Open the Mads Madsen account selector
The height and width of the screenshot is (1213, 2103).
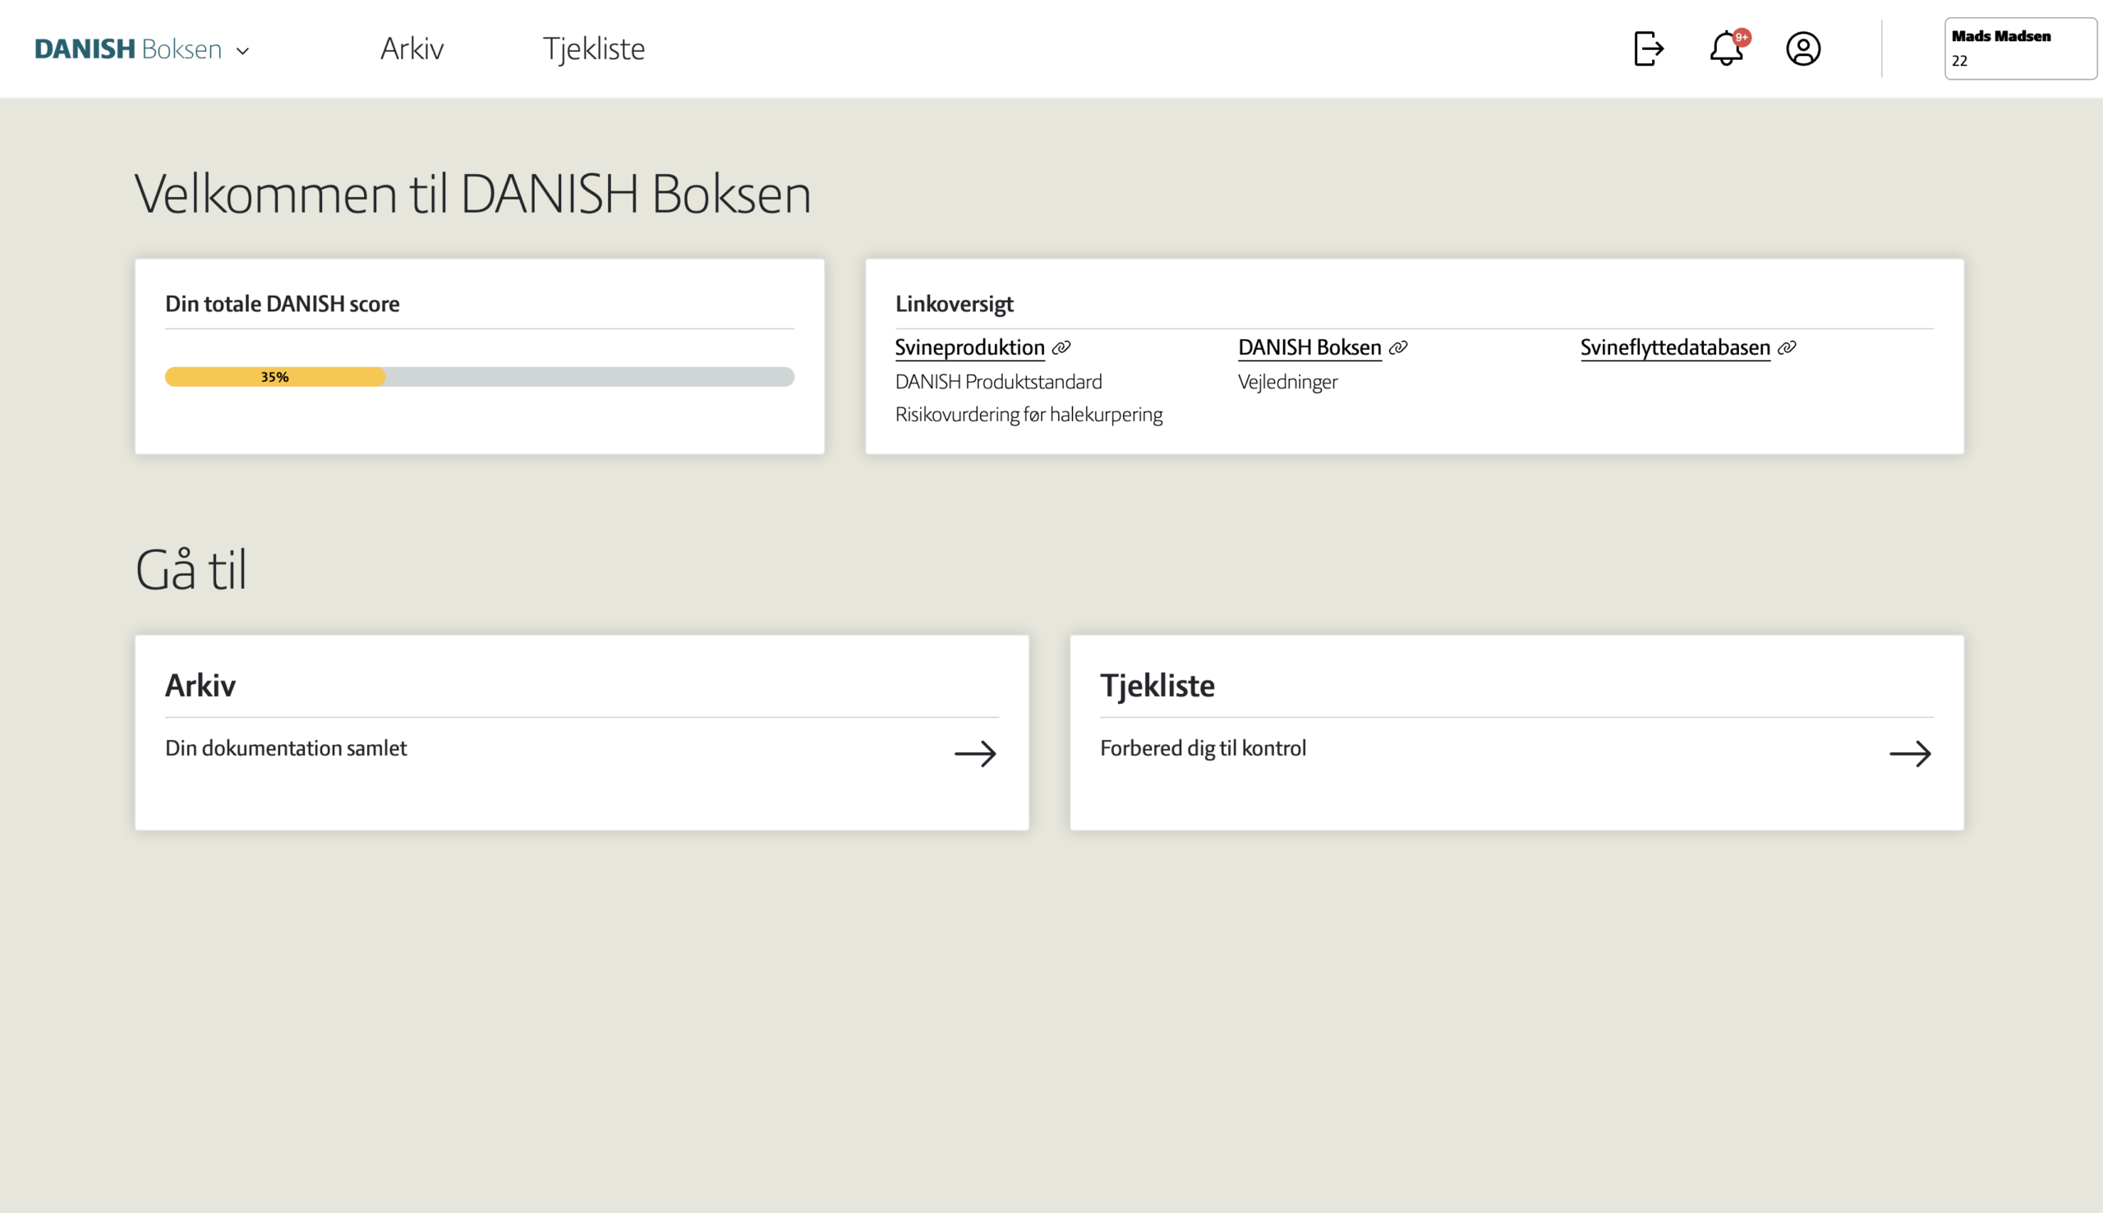point(2021,48)
